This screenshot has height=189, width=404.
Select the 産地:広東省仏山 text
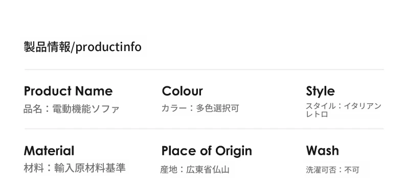(195, 170)
